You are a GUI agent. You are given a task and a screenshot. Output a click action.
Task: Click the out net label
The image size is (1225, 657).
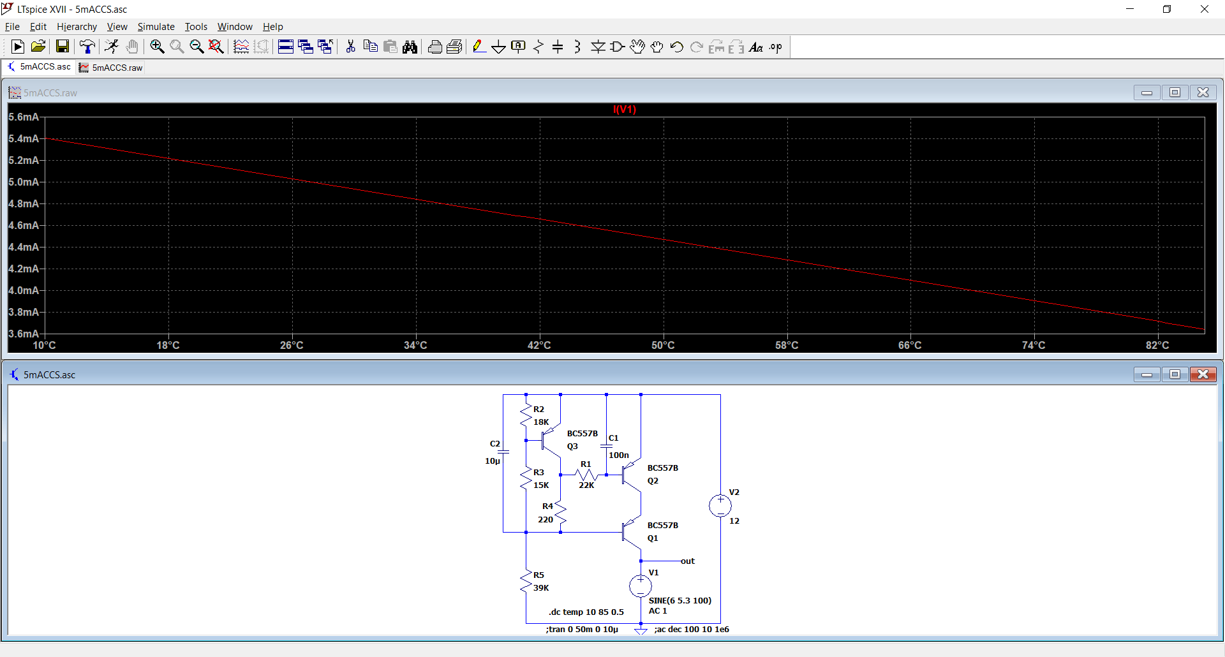[687, 561]
